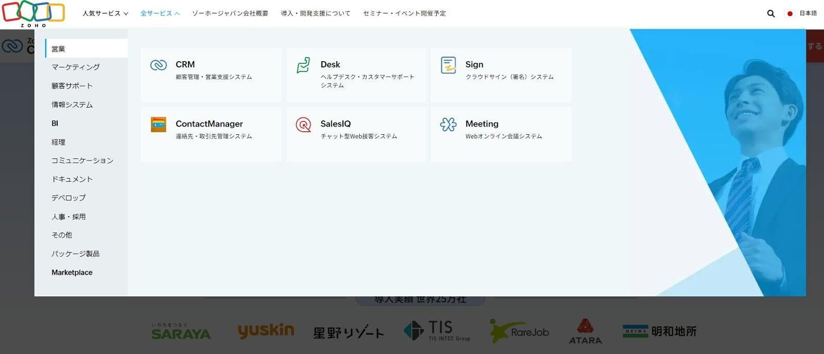Click the 明和地所 customer logo
The height and width of the screenshot is (354, 824).
660,331
